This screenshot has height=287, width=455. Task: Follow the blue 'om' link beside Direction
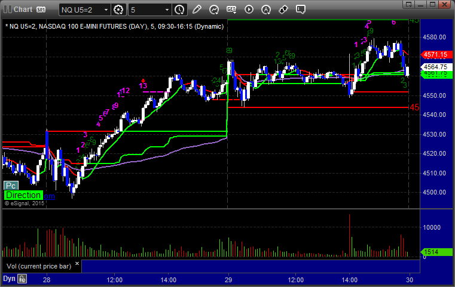(x=50, y=196)
